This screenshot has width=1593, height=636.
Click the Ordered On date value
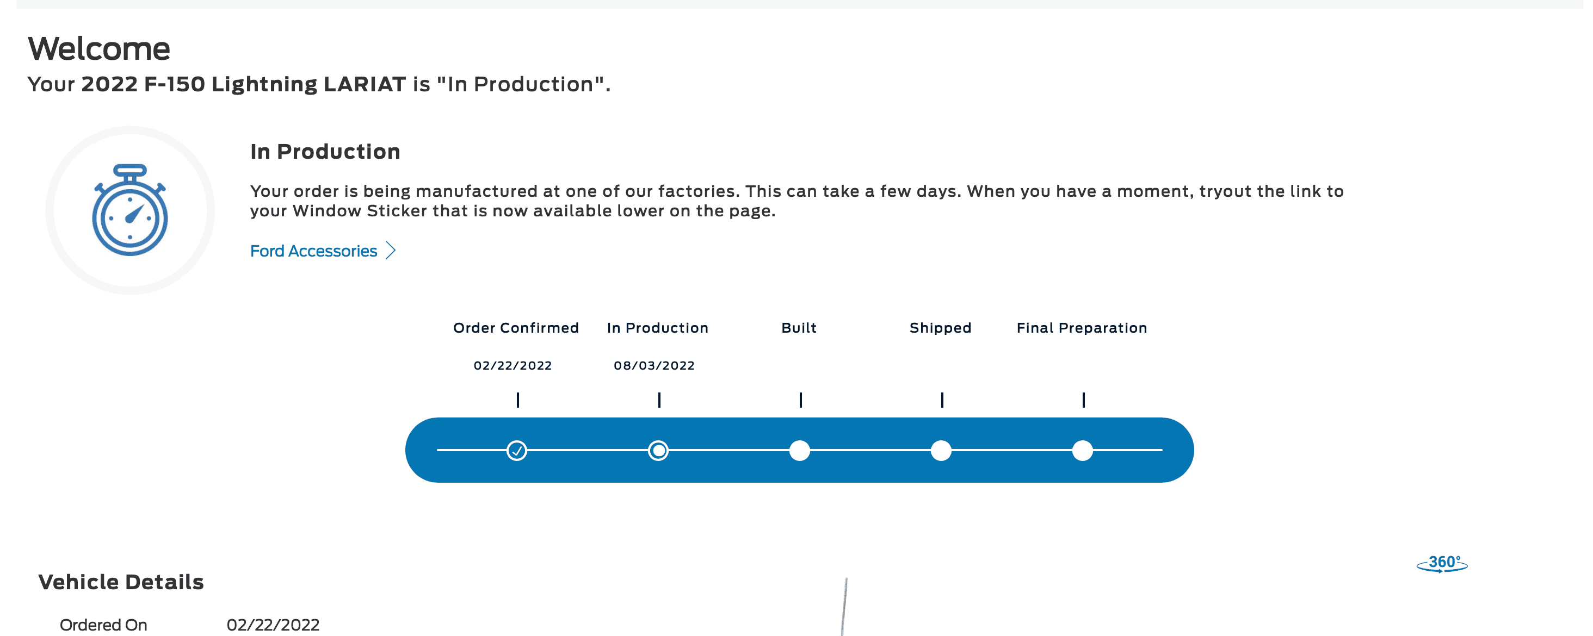273,625
